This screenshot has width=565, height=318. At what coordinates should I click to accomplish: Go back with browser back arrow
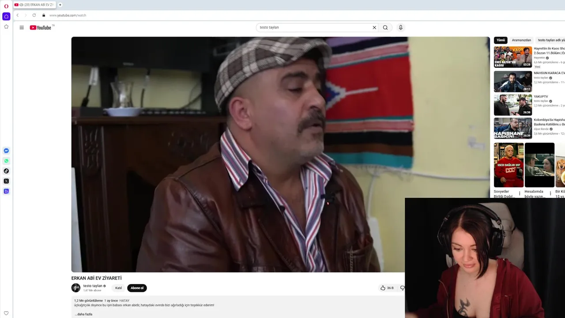[18, 15]
